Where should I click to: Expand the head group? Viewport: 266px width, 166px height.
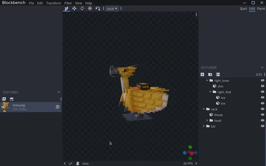click(207, 120)
